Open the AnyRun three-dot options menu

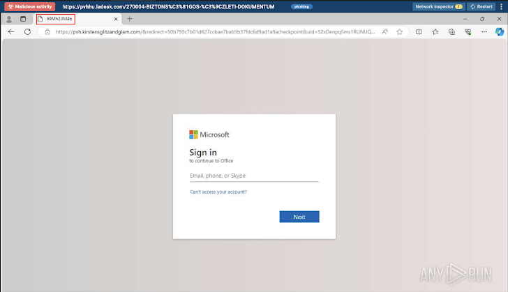click(501, 6)
